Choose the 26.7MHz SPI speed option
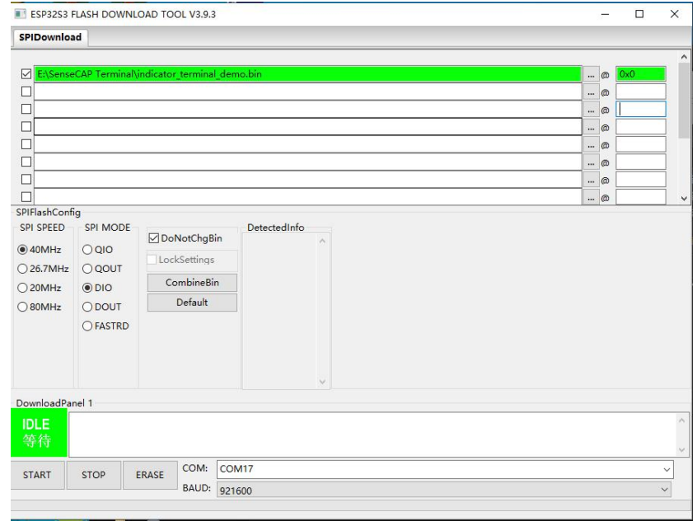Screen dimensions: 697x526 (25, 269)
